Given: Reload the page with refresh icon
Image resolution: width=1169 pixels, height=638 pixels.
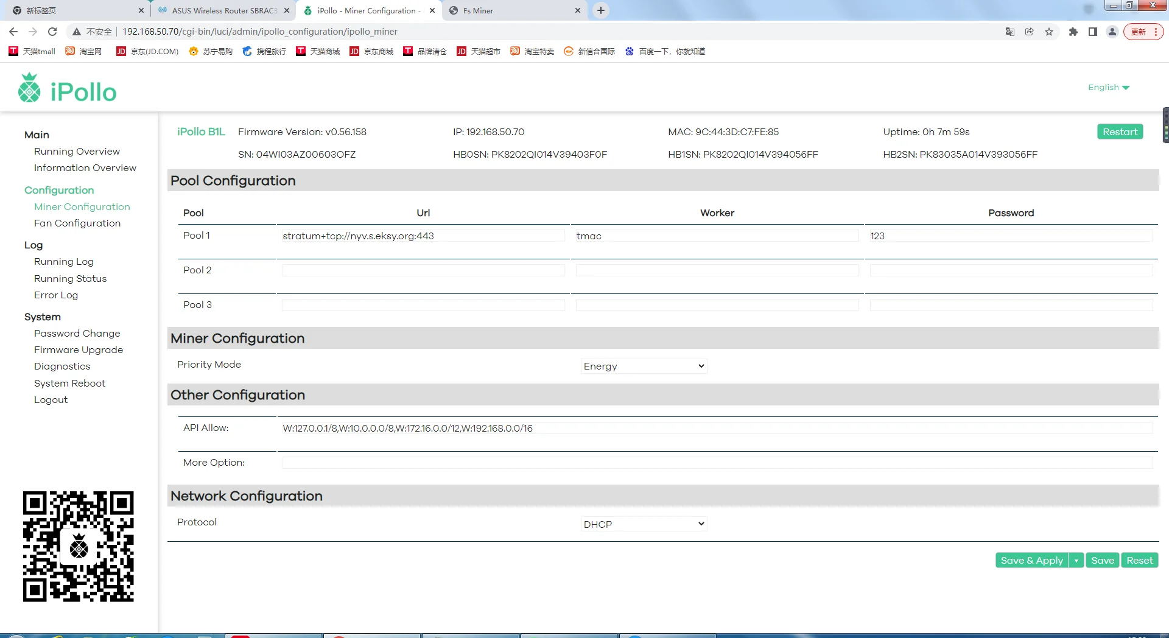Looking at the screenshot, I should click(x=52, y=32).
